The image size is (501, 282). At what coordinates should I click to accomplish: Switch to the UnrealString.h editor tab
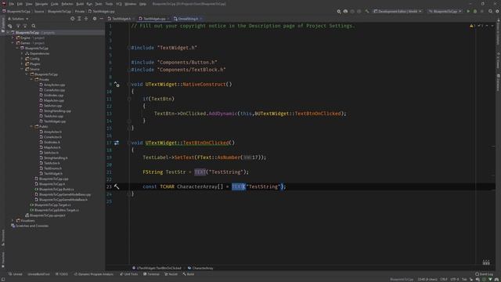coord(188,19)
